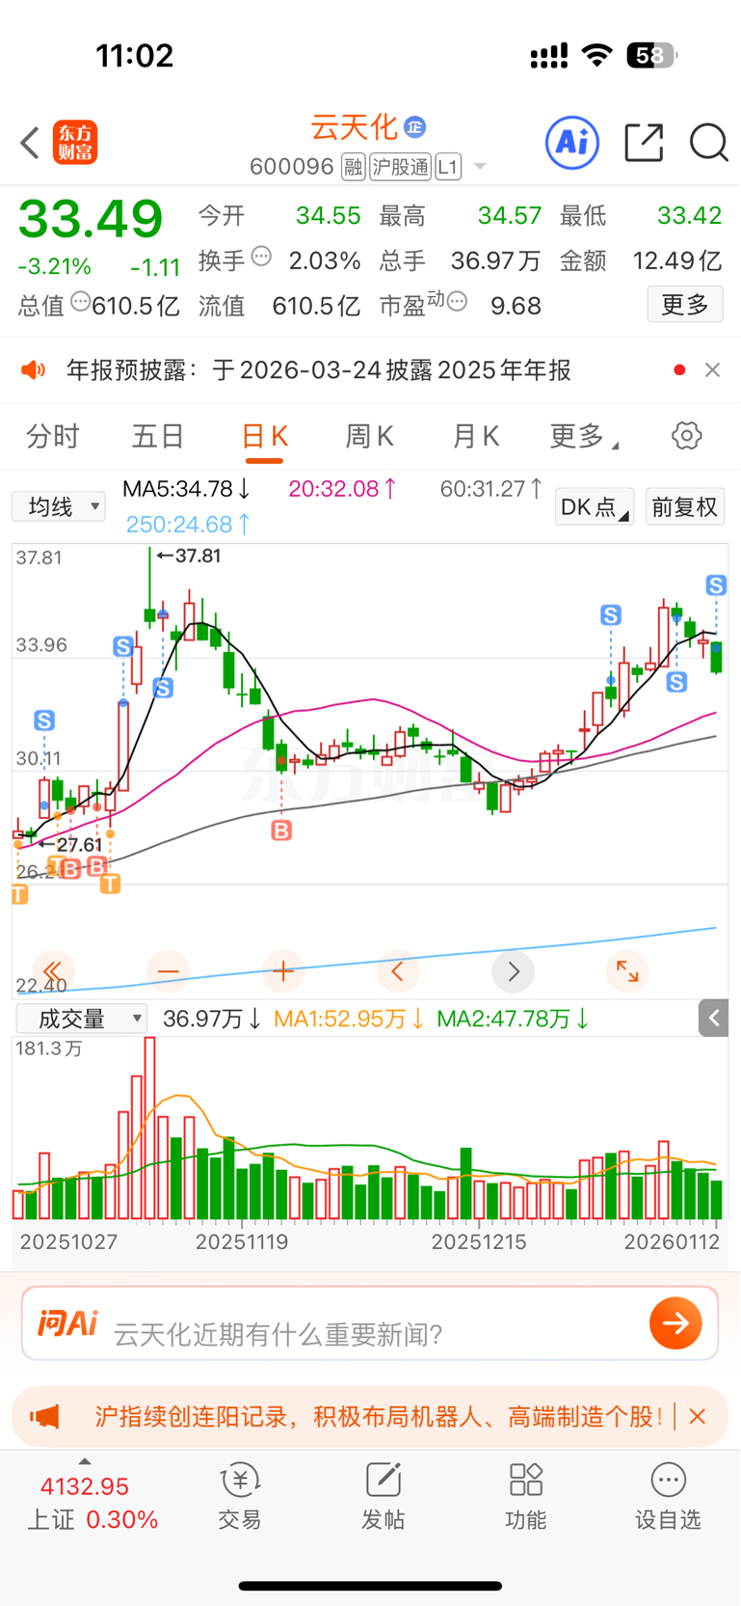The width and height of the screenshot is (741, 1606).
Task: Open the search magnifier icon
Action: [708, 143]
